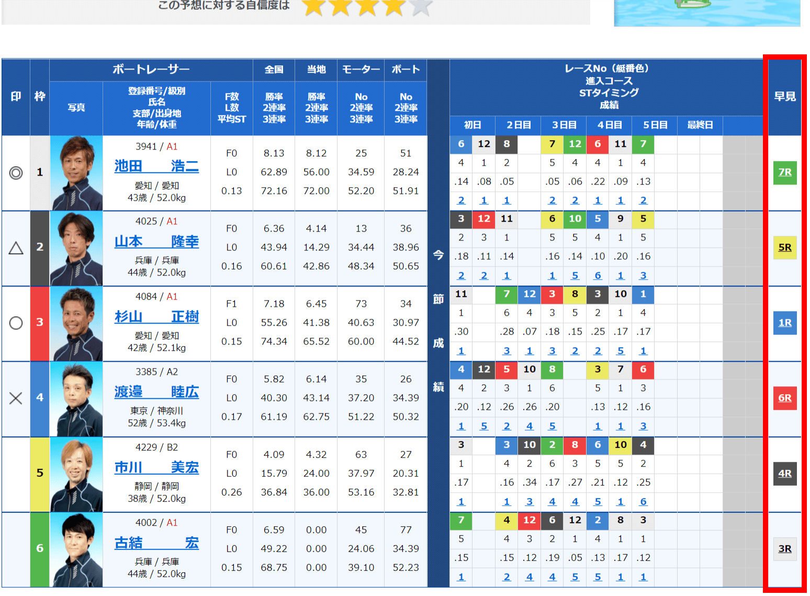This screenshot has width=810, height=596.
Task: Click photo of racer in lane 5
Action: (76, 475)
